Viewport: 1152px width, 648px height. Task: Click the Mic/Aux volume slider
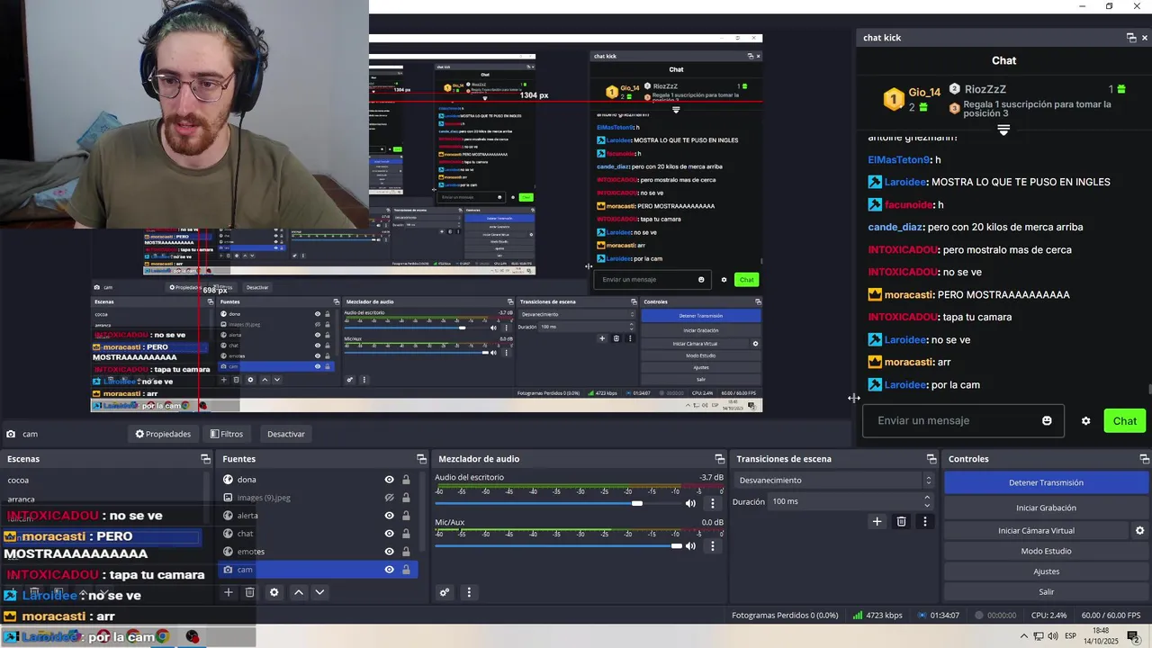coord(558,545)
